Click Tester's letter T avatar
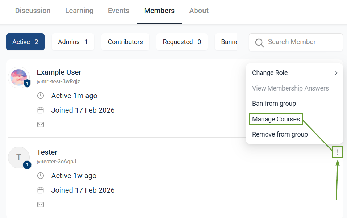Image resolution: width=347 pixels, height=218 pixels. [x=19, y=157]
